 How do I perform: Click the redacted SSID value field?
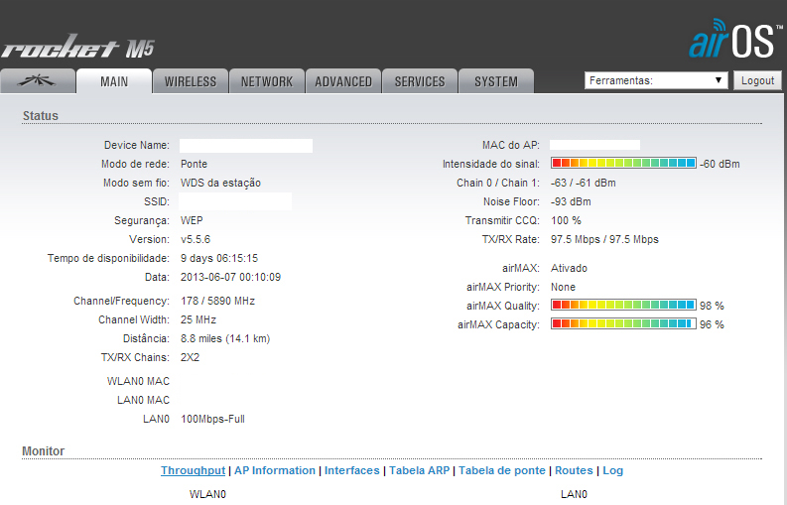(235, 201)
